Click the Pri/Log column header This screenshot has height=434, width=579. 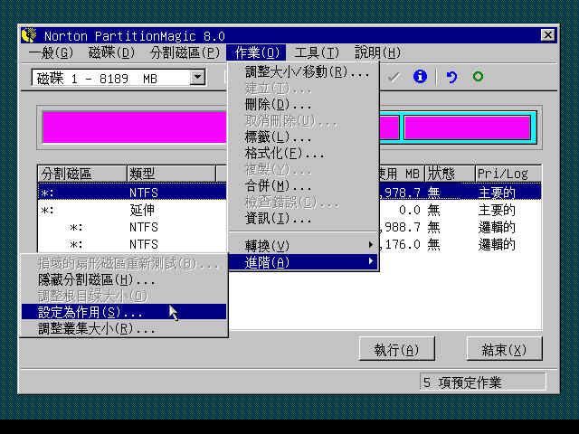coord(507,173)
